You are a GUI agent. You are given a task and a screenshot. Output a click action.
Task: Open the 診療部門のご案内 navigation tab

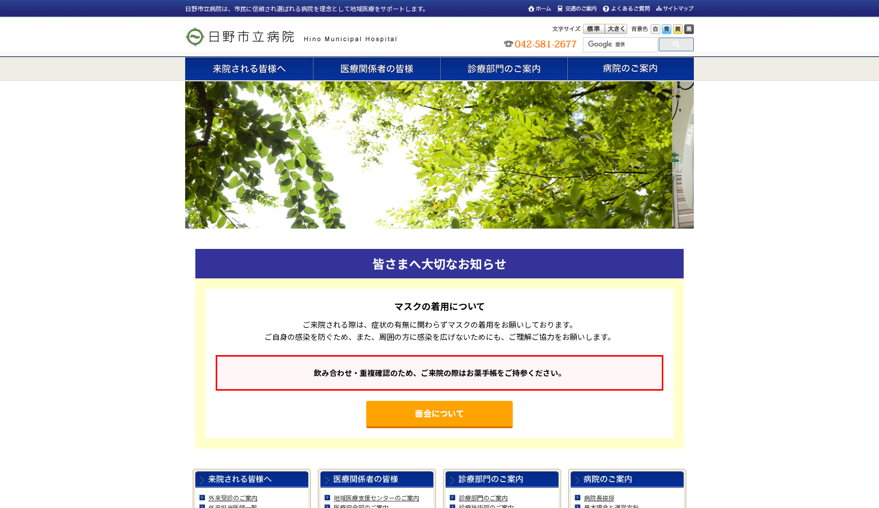[x=504, y=69]
